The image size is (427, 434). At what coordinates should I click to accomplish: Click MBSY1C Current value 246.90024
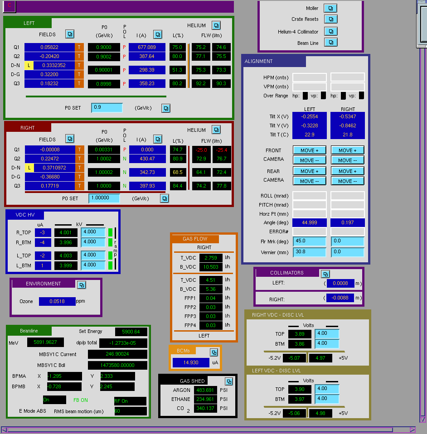pos(117,354)
